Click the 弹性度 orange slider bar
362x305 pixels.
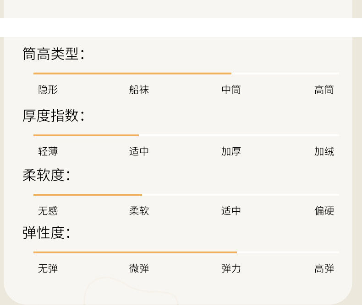pos(135,252)
